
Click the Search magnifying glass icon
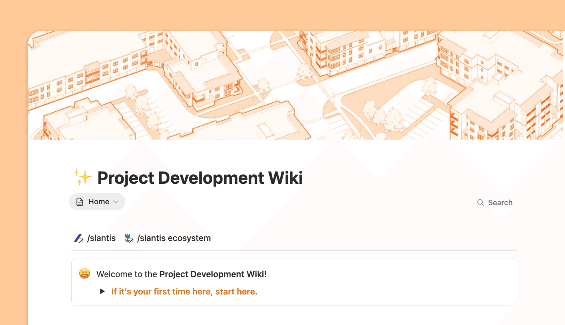coord(480,202)
